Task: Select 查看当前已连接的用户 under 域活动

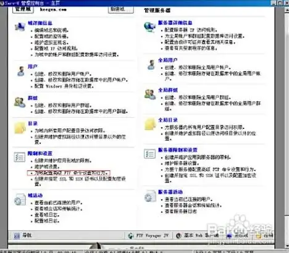Action: (x=58, y=203)
